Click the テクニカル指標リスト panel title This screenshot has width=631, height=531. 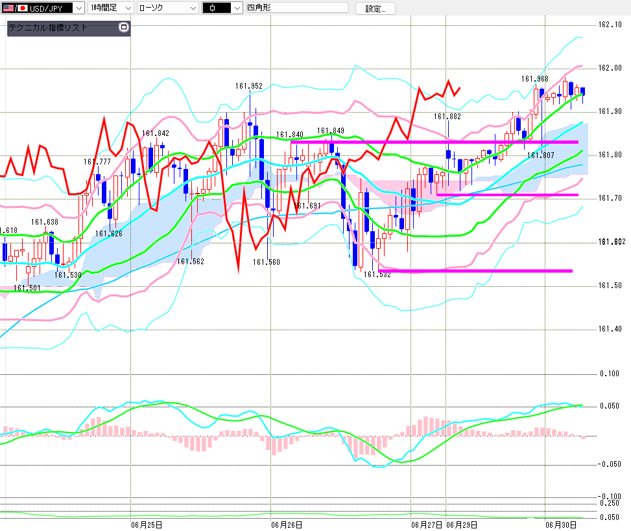[x=48, y=28]
